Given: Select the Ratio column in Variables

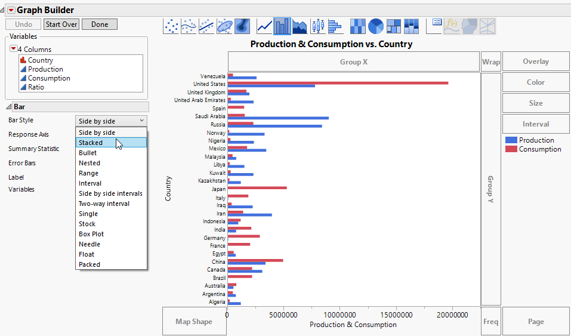Looking at the screenshot, I should point(36,87).
